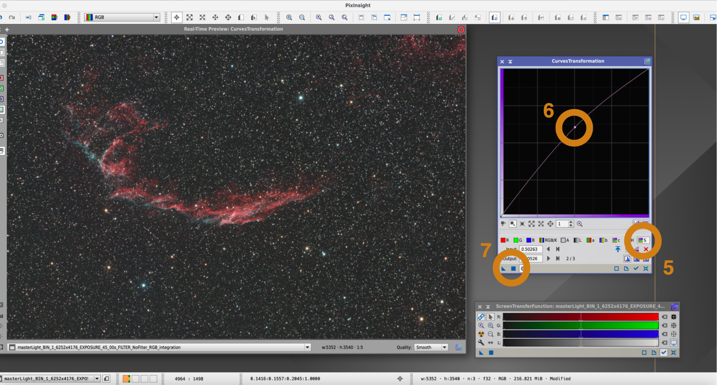Click the selected control point on the curve

tap(575, 127)
